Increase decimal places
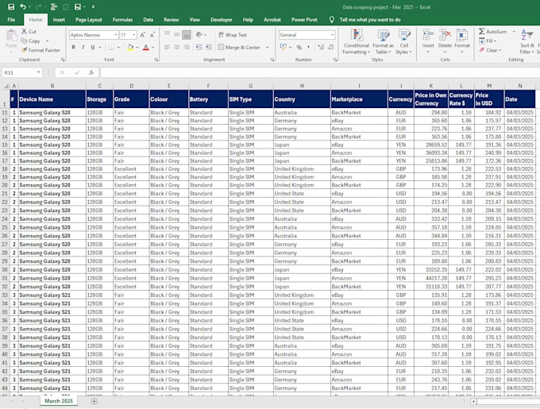Viewport: 540px width, 409px height. (321, 47)
